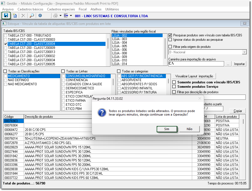
Task: Click the Delete X toolbar icon
Action: [x=23, y=16]
